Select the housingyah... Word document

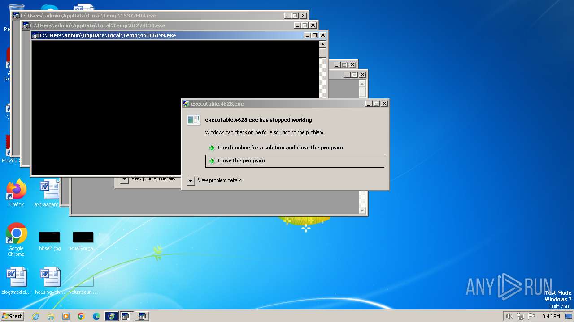50,281
